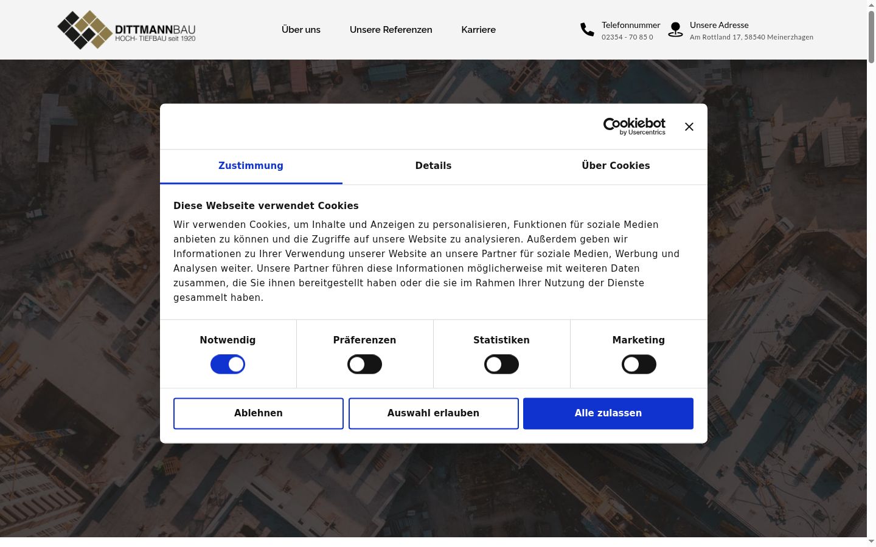This screenshot has height=547, width=876.
Task: Enable the Marketing cookie switch
Action: (639, 365)
